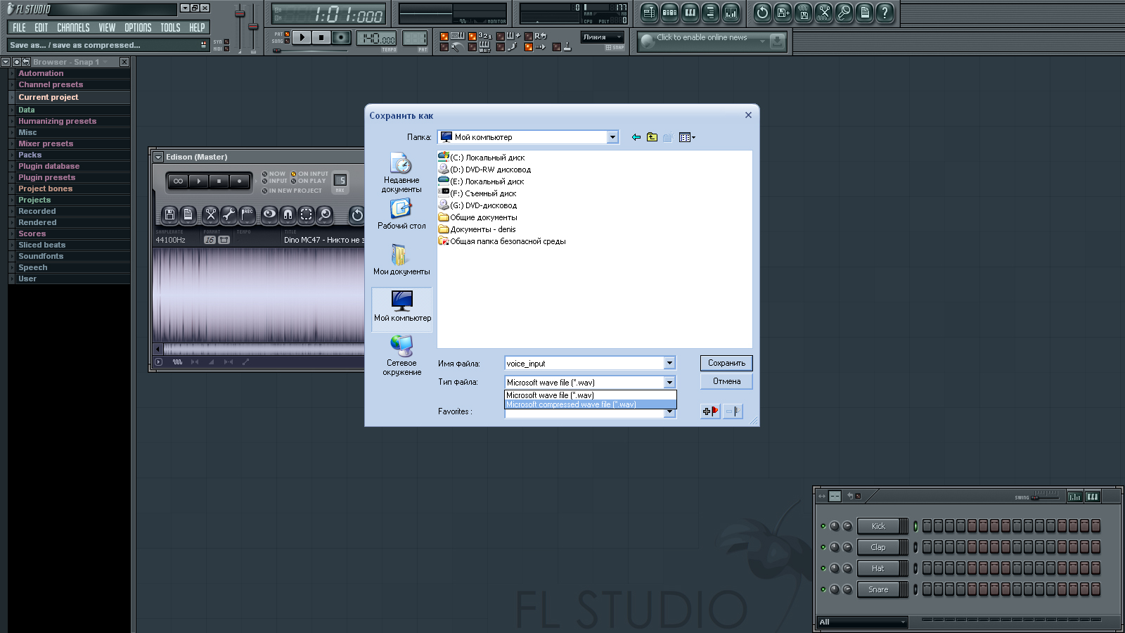Click the song position slider under transport
This screenshot has width=1125, height=633.
pyautogui.click(x=311, y=51)
